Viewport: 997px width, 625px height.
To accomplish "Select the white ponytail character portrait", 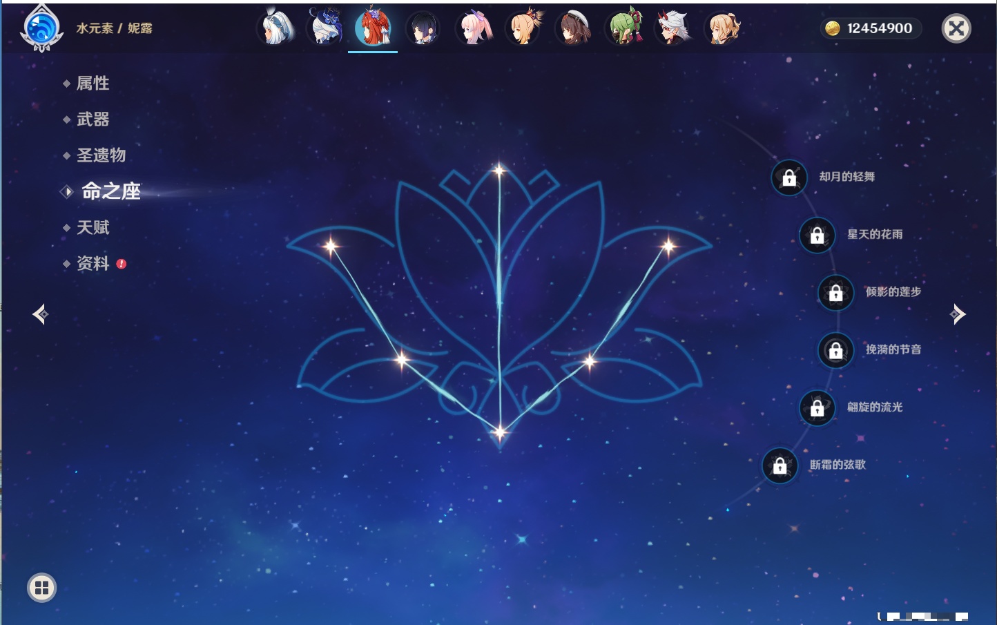I will click(x=277, y=28).
